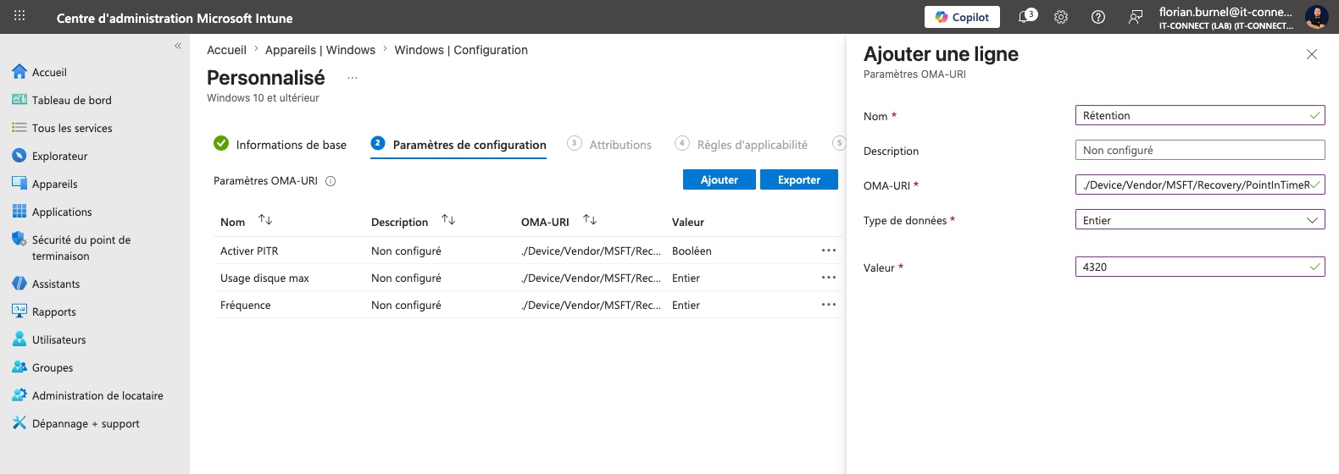Screen dimensions: 1339x474
Task: Sort table by Description column
Action: 448,220
